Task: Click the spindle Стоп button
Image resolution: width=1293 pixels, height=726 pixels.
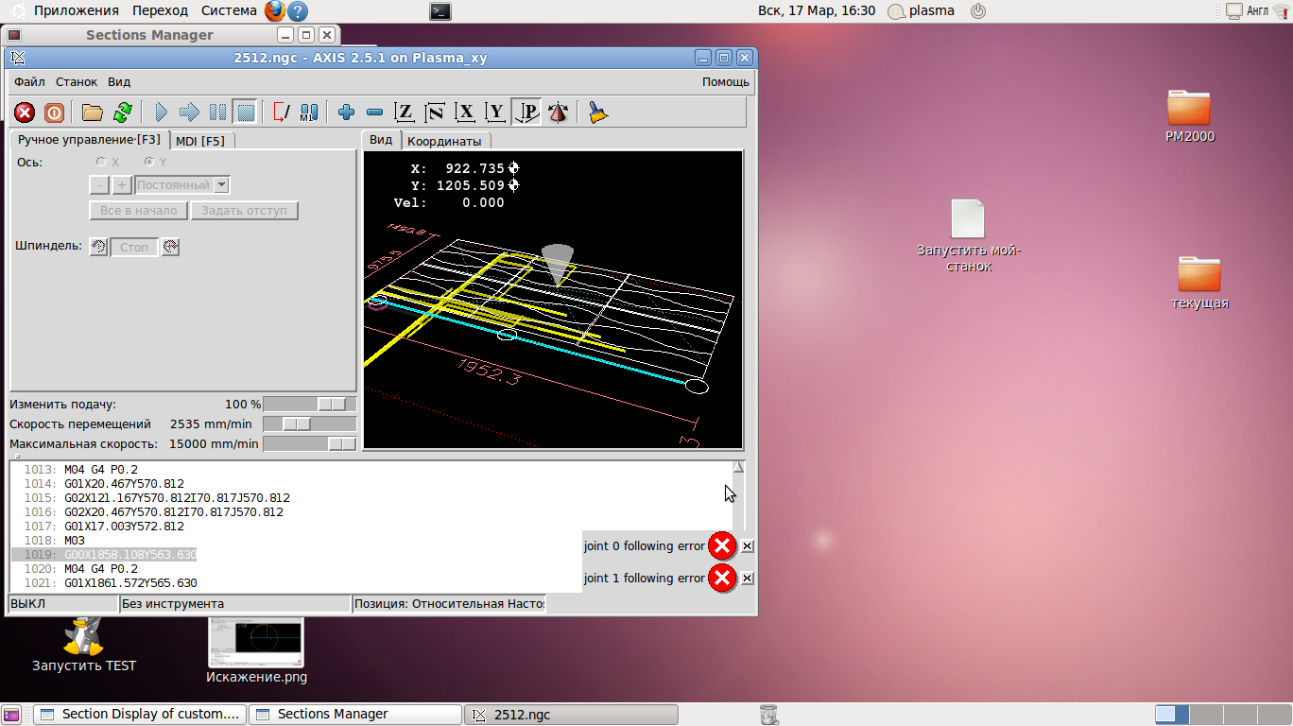Action: click(134, 247)
